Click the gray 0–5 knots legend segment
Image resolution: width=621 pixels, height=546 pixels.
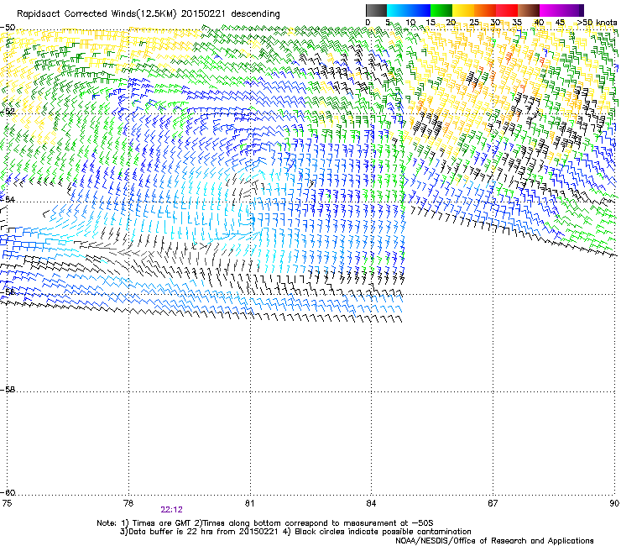376,10
